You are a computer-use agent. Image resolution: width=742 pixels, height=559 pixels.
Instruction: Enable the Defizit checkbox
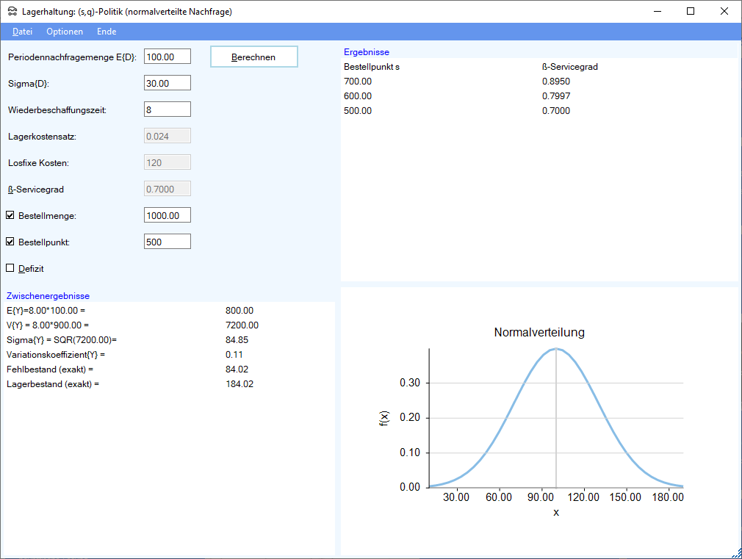click(10, 268)
